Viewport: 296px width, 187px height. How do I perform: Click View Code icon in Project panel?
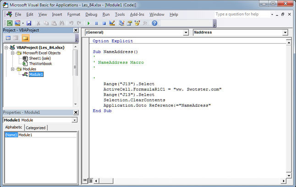(x=8, y=38)
